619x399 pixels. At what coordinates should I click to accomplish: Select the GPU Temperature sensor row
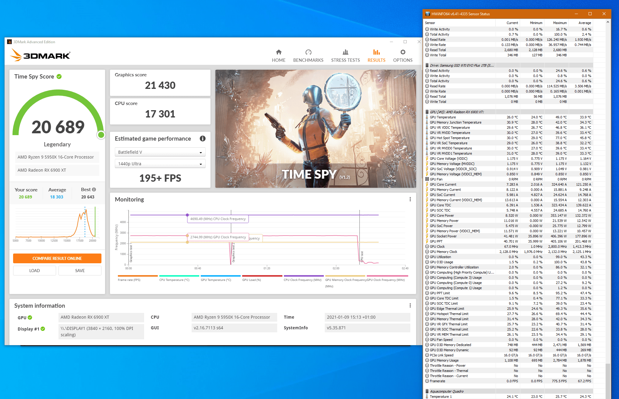[509, 117]
